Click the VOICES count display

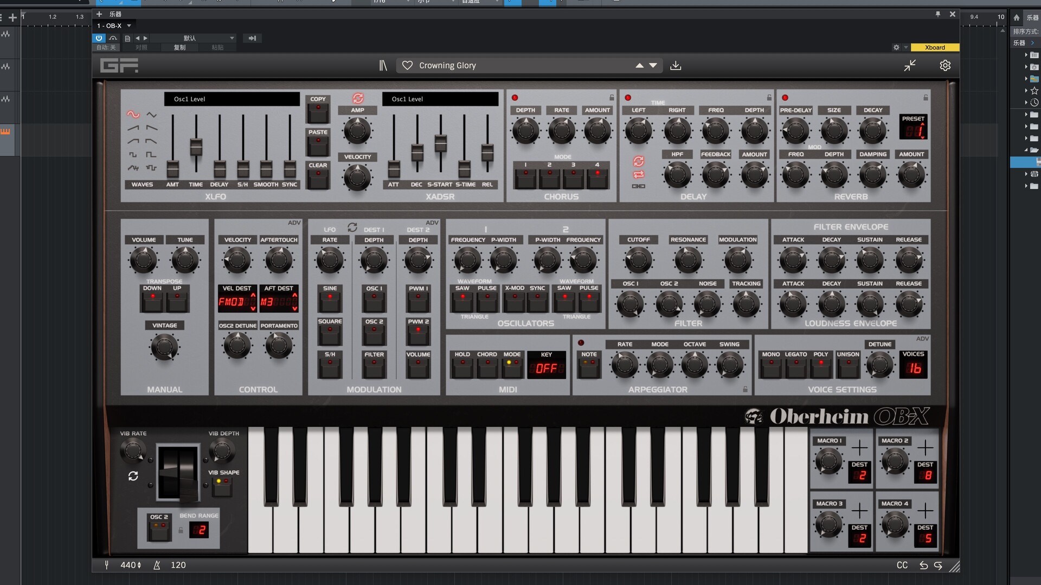(914, 368)
